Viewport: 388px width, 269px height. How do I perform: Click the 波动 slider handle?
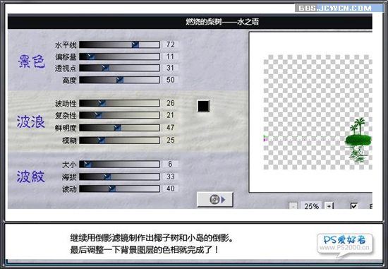click(112, 189)
